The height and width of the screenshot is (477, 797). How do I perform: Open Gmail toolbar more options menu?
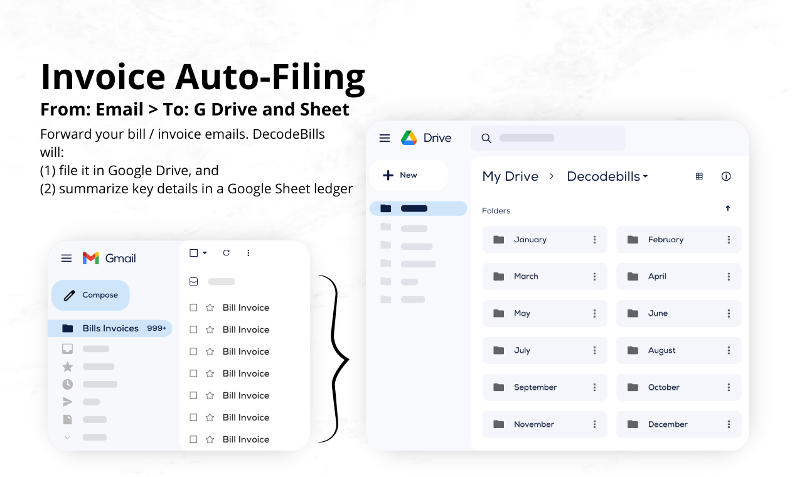point(249,253)
